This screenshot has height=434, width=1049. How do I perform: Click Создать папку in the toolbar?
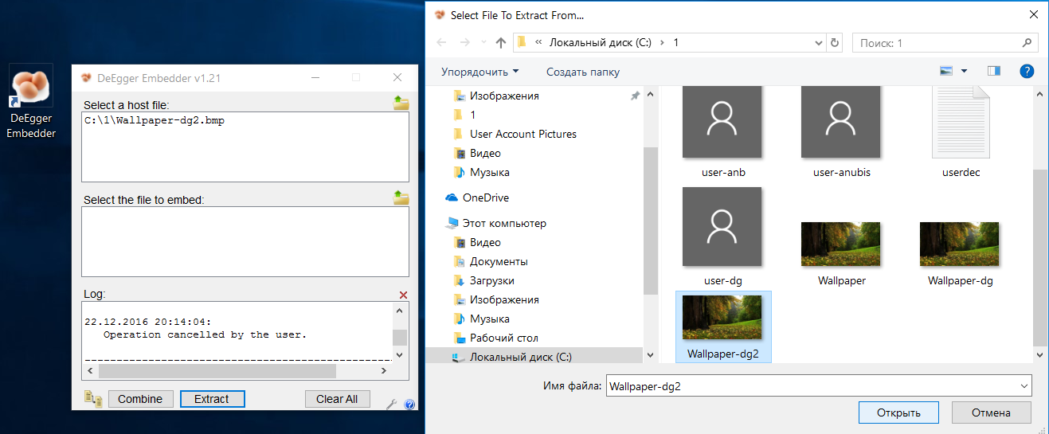(582, 72)
